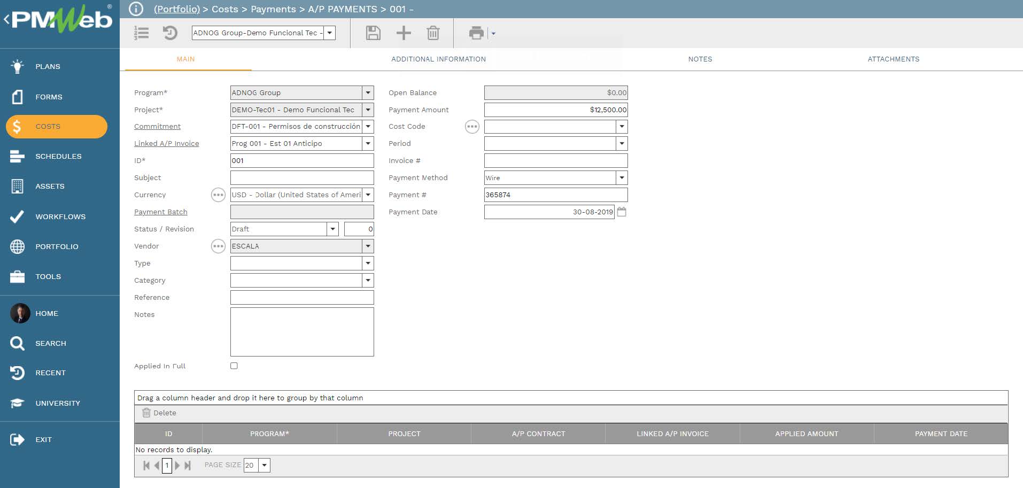The width and height of the screenshot is (1023, 488).
Task: Expand the Commitment dropdown
Action: (x=368, y=127)
